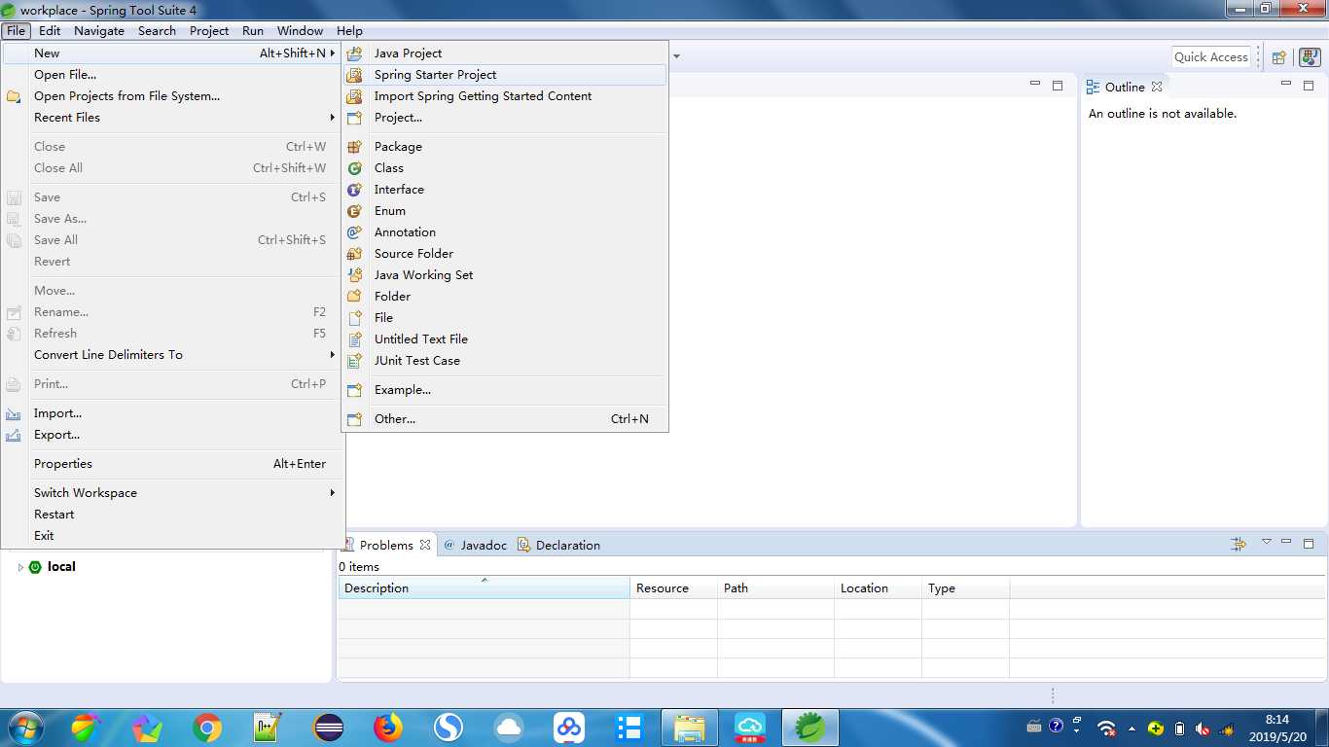Click the Resource column header
The width and height of the screenshot is (1329, 747).
pos(673,588)
